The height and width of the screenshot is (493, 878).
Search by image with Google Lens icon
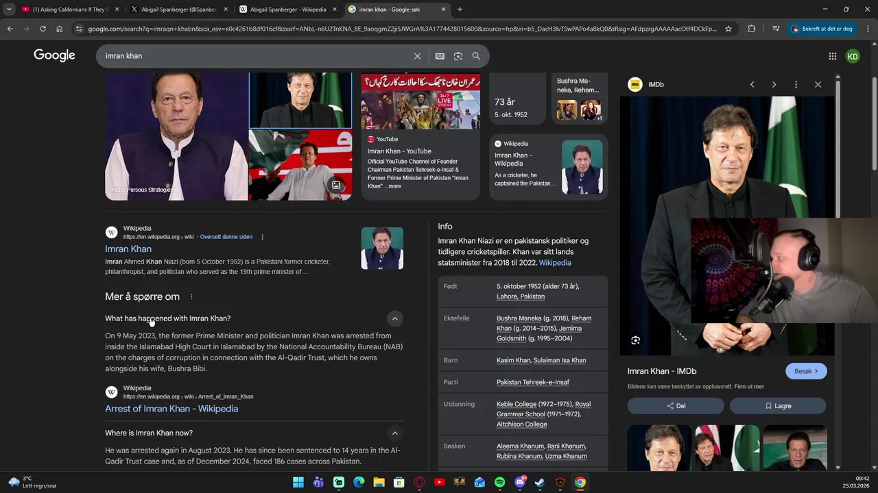[x=458, y=56]
